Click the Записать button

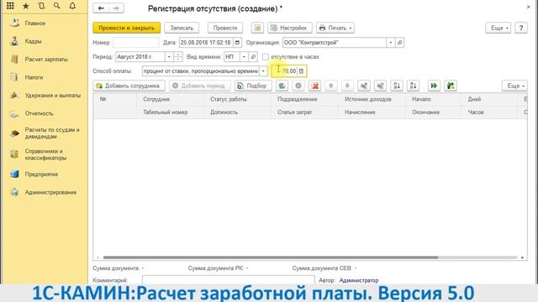pyautogui.click(x=182, y=28)
